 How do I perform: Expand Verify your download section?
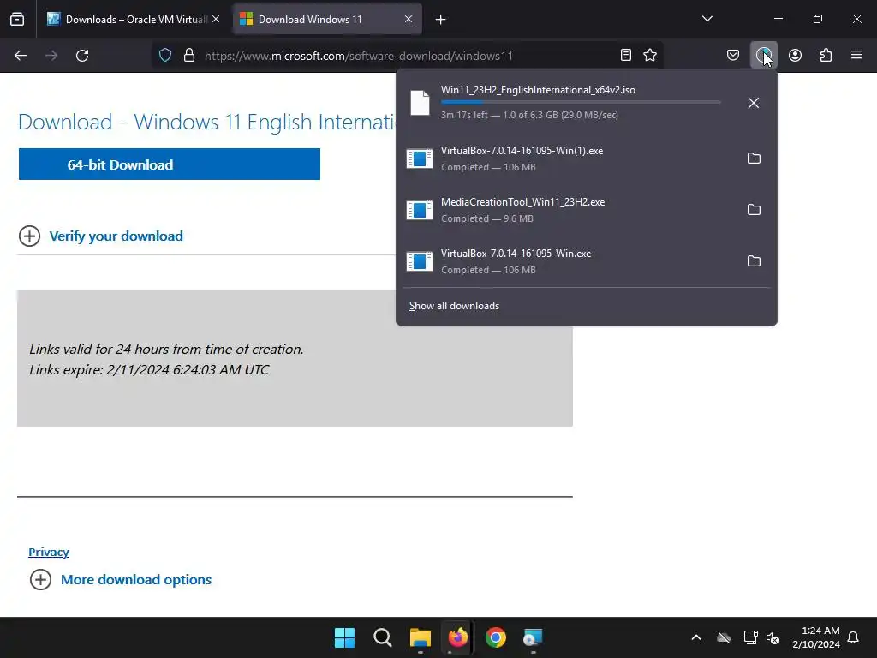pos(101,236)
